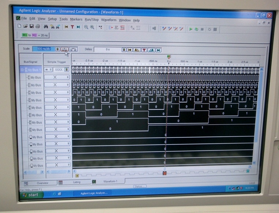Click the up arrow of the waveform vertical scrollbar
The height and width of the screenshot is (213, 279).
click(x=261, y=69)
